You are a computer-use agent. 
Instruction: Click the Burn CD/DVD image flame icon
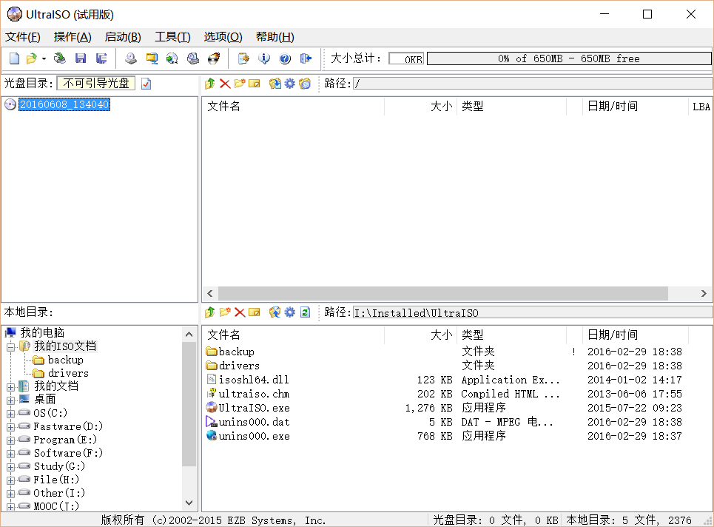tap(214, 58)
